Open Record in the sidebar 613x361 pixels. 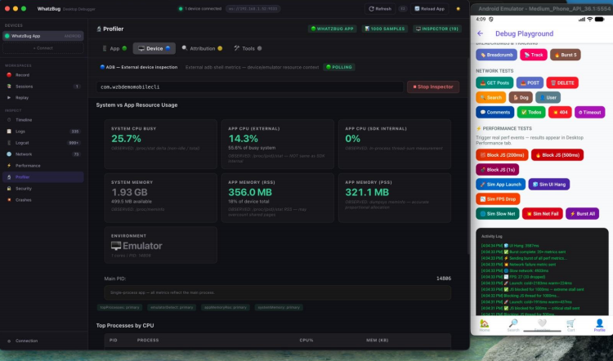[43, 75]
